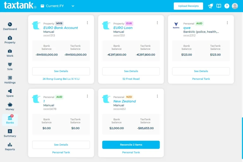The image size is (243, 162).
Task: See Details for qwe account
Action: click(201, 71)
